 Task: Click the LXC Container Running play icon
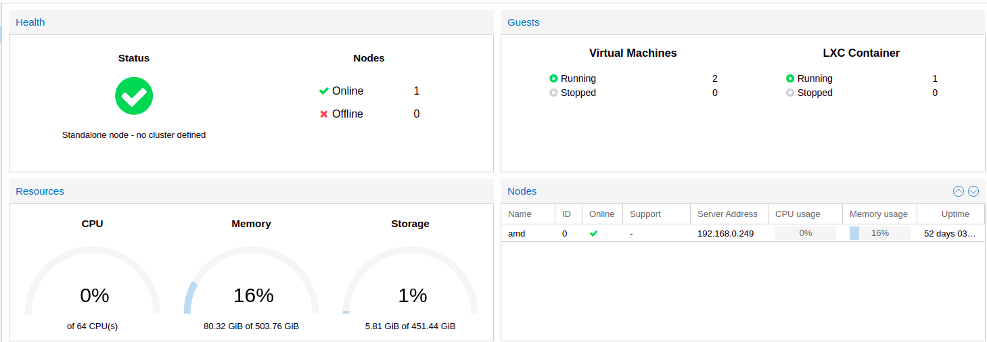click(790, 78)
